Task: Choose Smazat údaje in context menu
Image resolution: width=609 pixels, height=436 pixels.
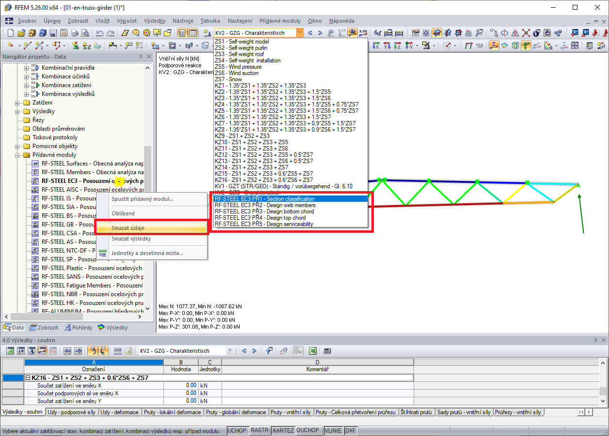Action: [x=151, y=228]
